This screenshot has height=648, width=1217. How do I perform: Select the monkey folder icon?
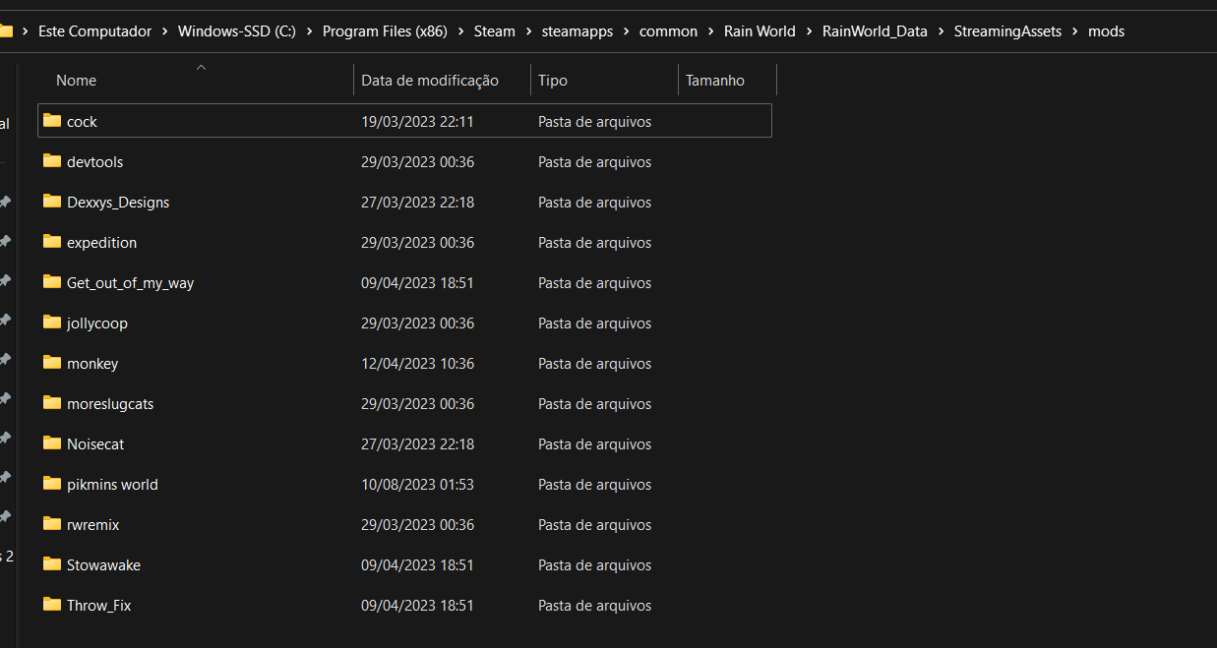pyautogui.click(x=52, y=363)
